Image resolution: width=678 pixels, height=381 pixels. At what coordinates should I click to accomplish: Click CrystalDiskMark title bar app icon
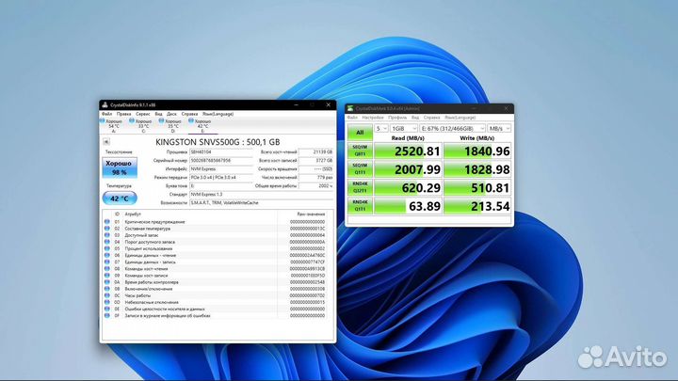350,108
